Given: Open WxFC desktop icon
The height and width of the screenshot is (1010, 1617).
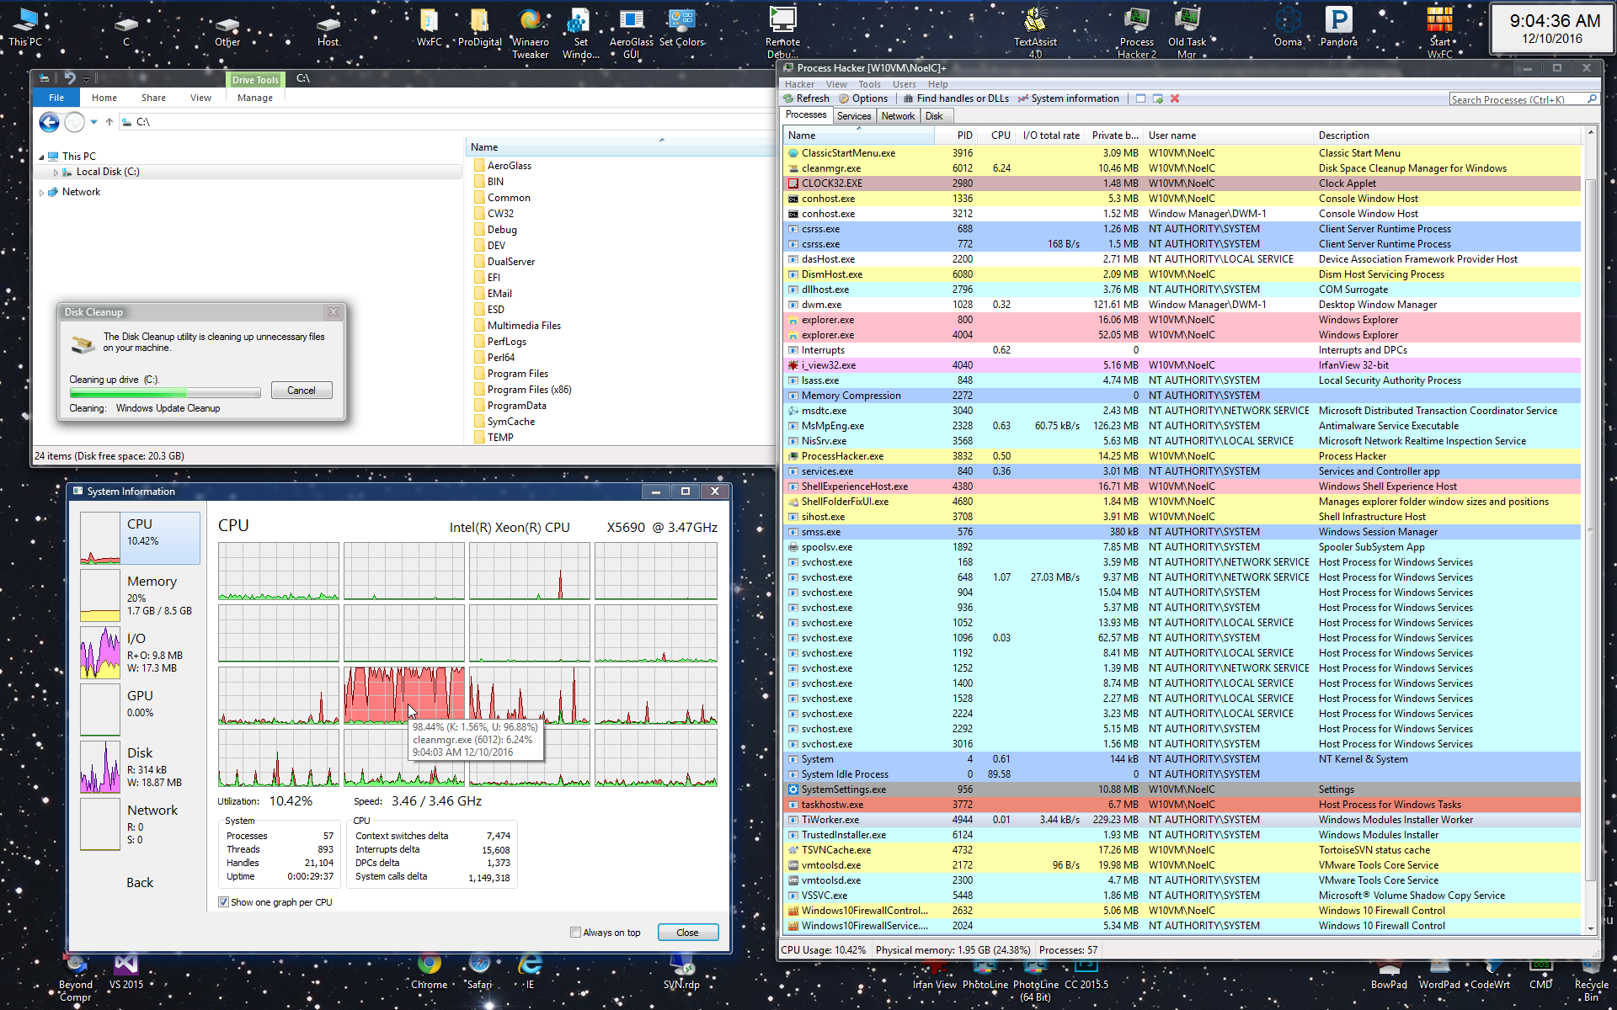Looking at the screenshot, I should click(x=430, y=28).
